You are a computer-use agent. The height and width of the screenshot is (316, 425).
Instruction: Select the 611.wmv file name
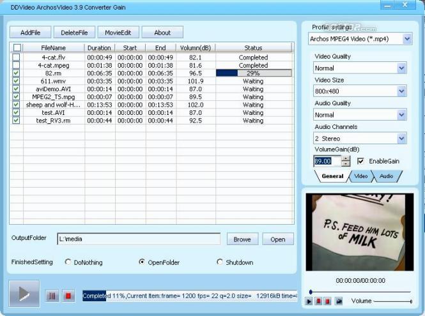[53, 81]
